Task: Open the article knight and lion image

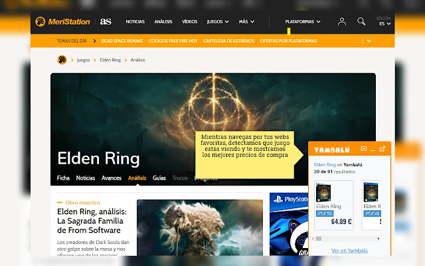Action: click(200, 227)
